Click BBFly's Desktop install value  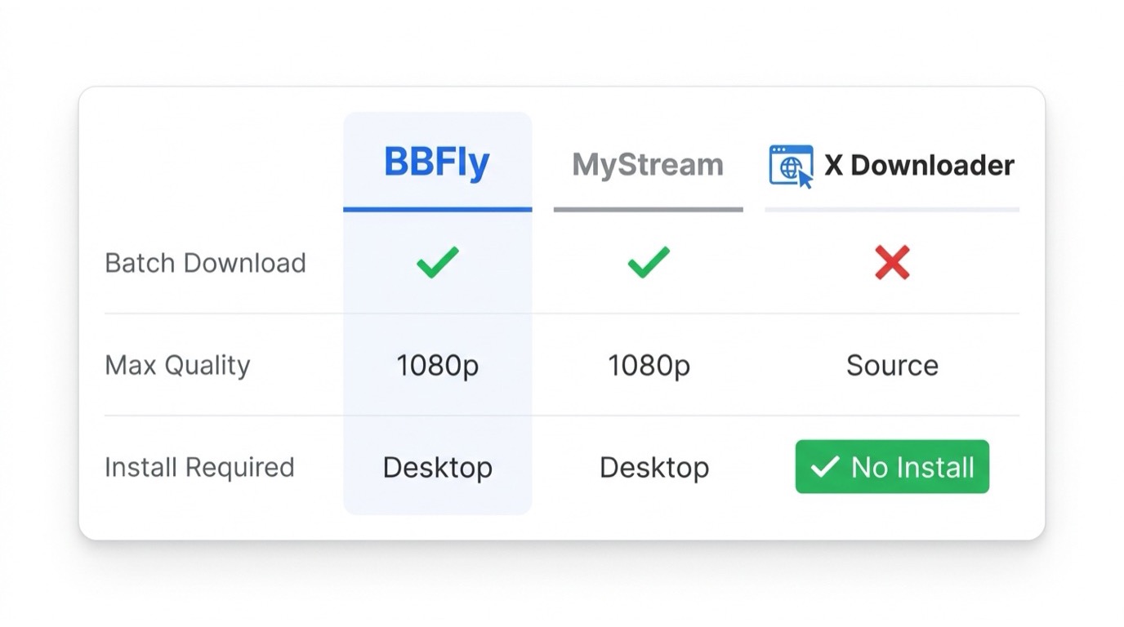click(438, 468)
